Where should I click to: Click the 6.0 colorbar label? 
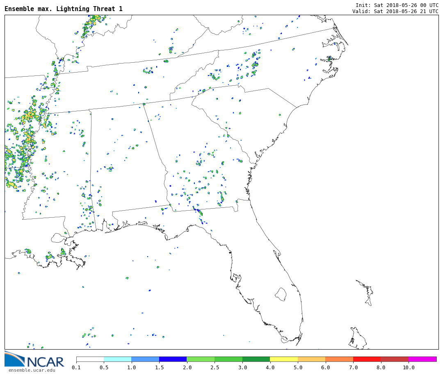click(x=325, y=367)
